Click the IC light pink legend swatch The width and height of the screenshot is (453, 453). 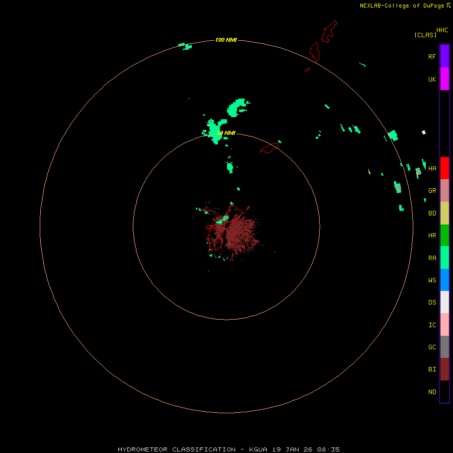click(x=444, y=325)
